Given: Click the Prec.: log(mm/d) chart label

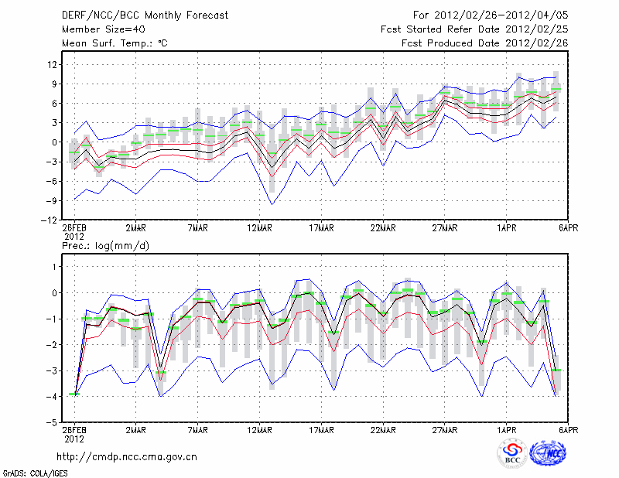Looking at the screenshot, I should (108, 245).
